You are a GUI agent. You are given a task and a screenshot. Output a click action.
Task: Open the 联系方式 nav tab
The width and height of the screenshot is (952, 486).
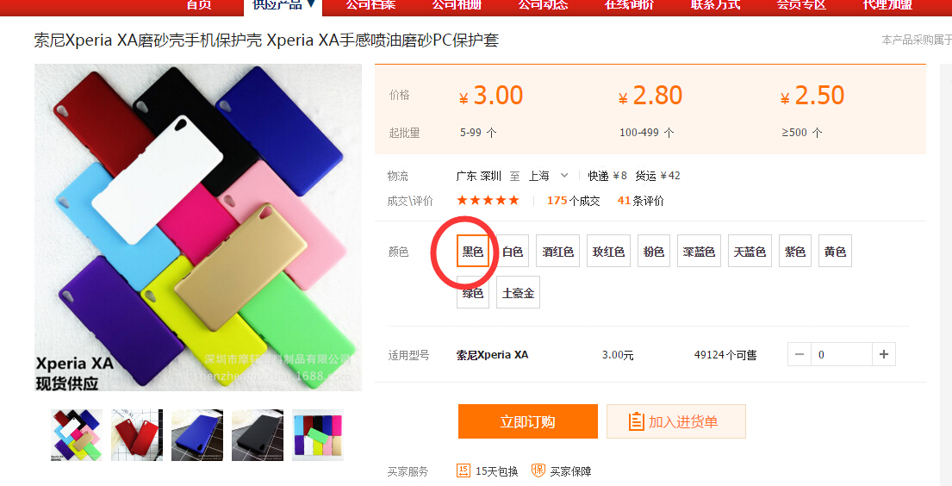pos(716,5)
